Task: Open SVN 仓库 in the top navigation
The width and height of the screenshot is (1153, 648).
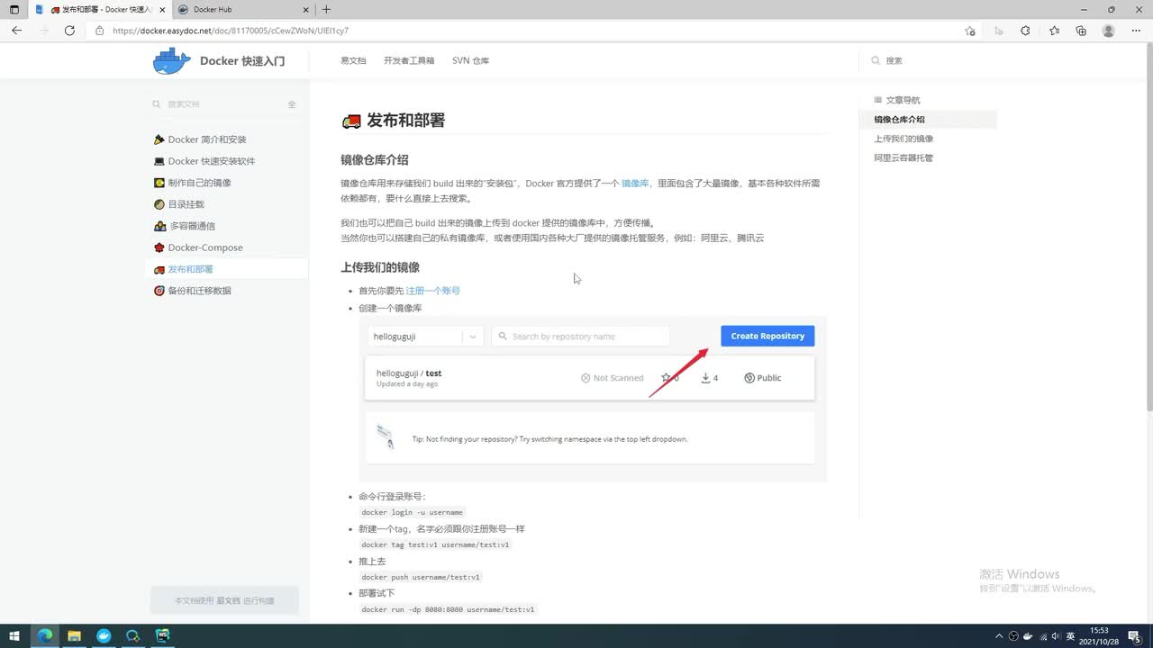Action: point(470,60)
